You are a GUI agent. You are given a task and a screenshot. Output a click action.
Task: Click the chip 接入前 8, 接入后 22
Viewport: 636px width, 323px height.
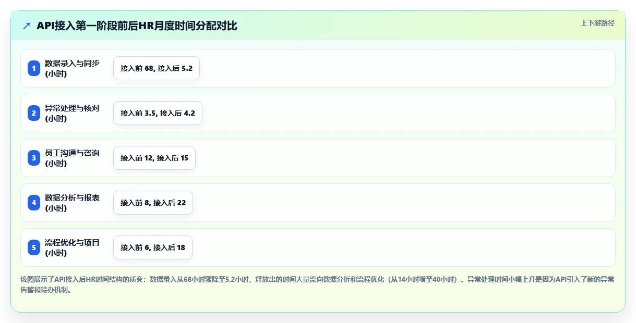tap(153, 203)
